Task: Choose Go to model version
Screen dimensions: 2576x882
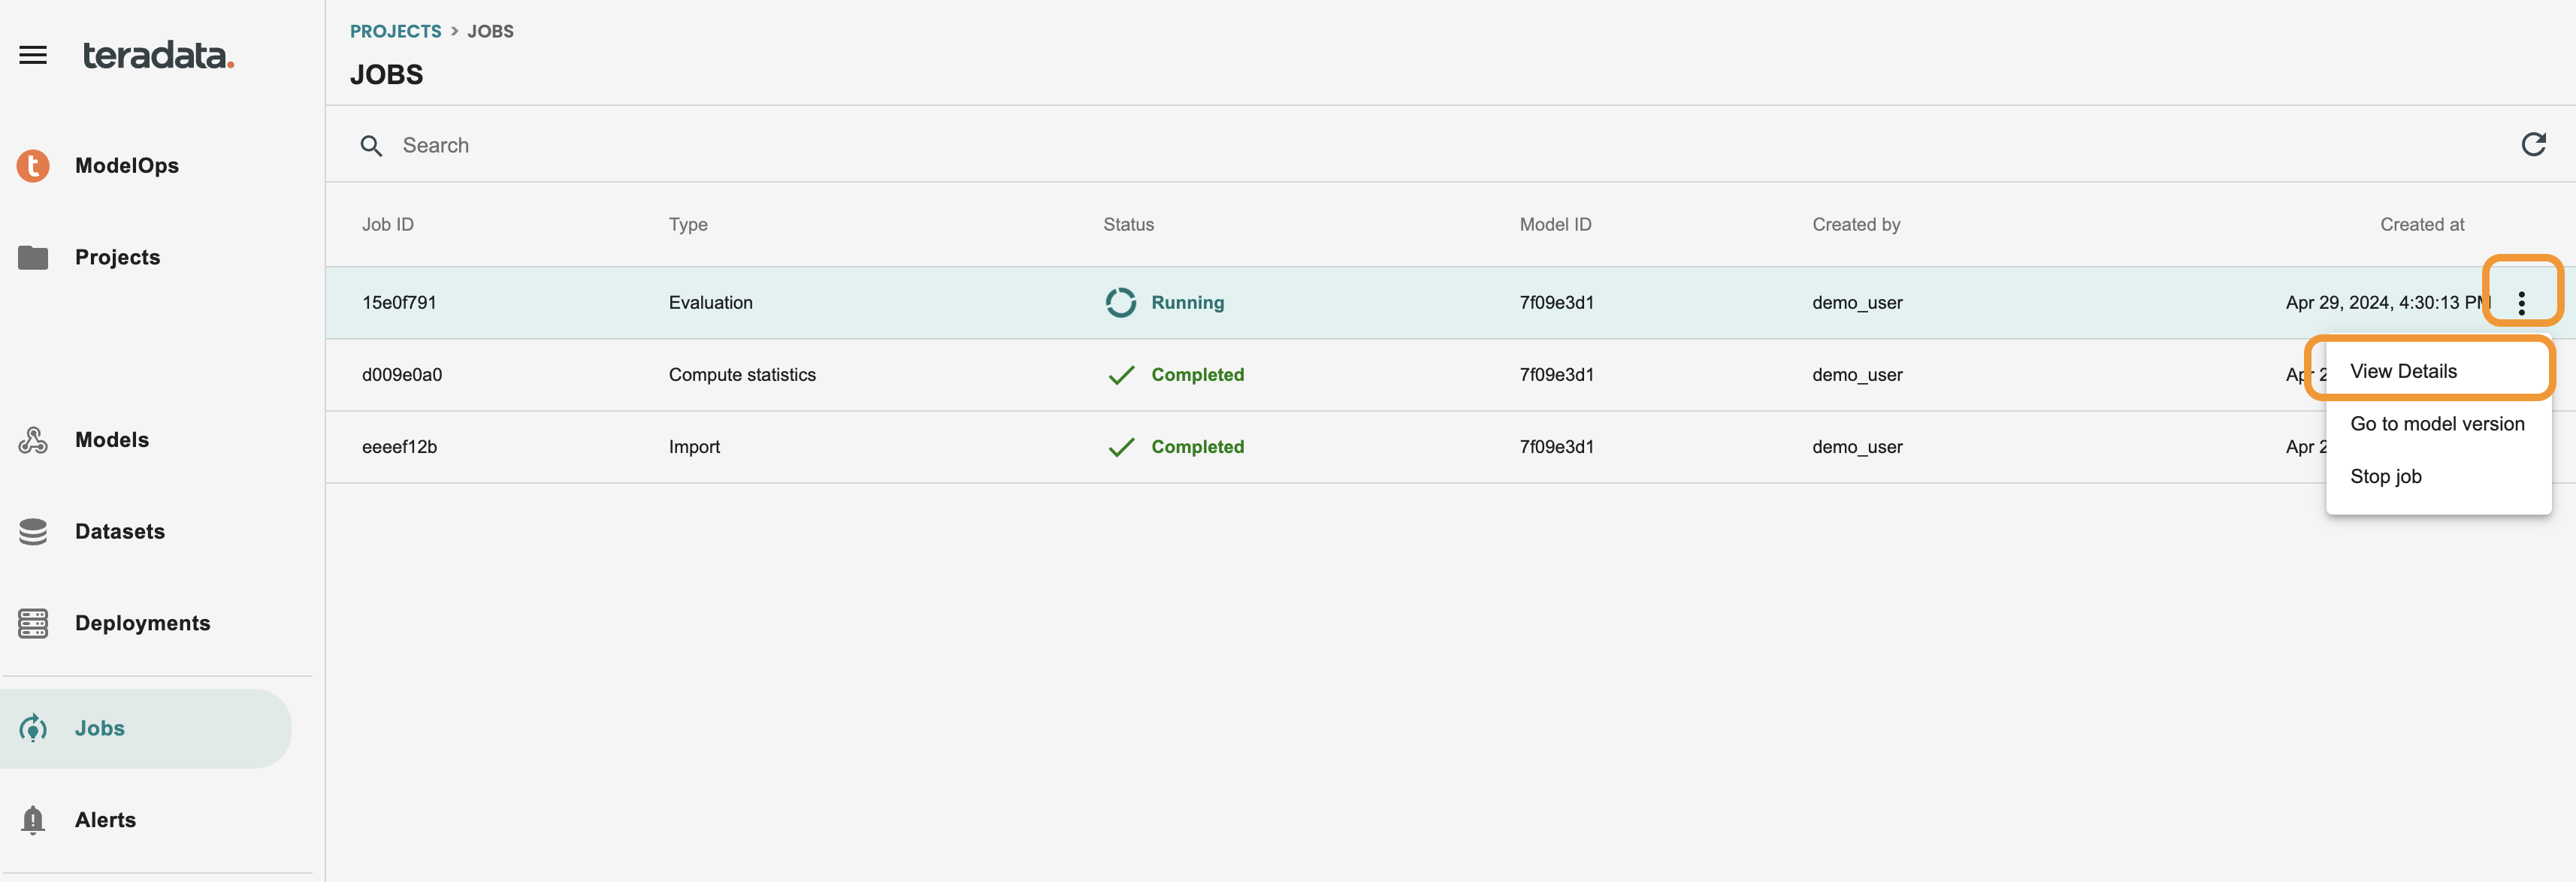Action: pyautogui.click(x=2438, y=424)
